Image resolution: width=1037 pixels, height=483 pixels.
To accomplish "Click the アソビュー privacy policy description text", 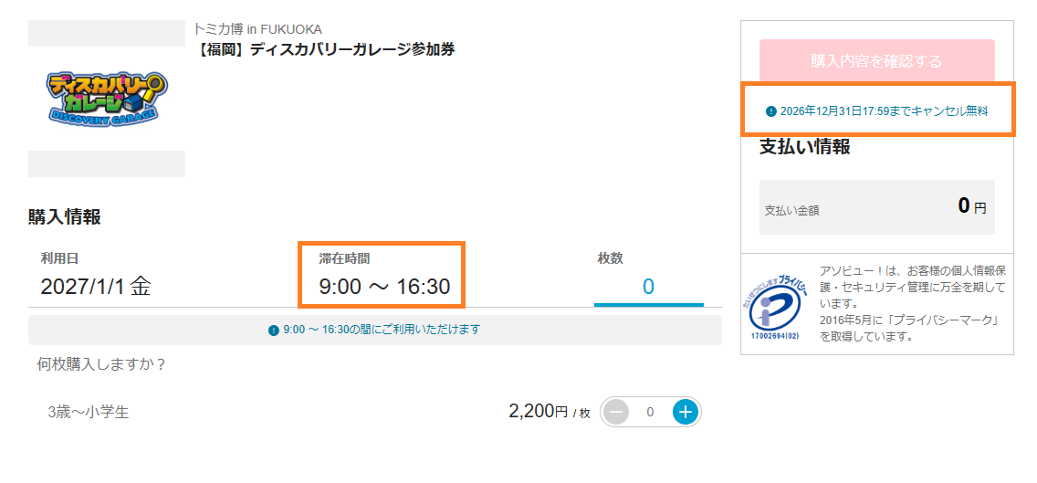I will (913, 304).
